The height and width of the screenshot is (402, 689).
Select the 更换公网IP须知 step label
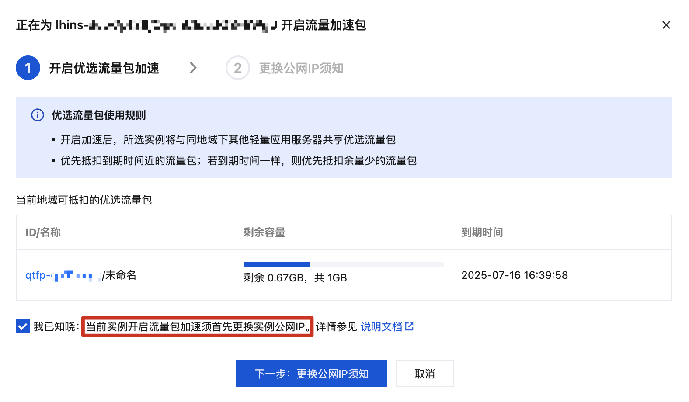pos(301,69)
